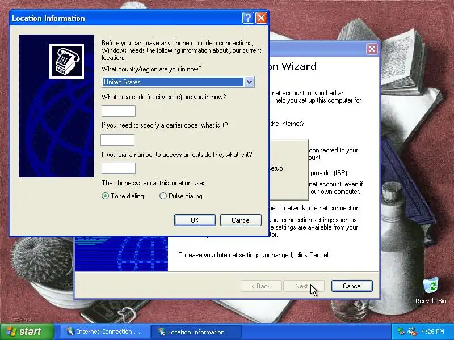Focus the area code input field
454x340 pixels.
tap(119, 111)
